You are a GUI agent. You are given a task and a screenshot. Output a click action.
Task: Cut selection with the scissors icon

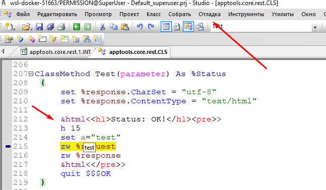point(102,27)
